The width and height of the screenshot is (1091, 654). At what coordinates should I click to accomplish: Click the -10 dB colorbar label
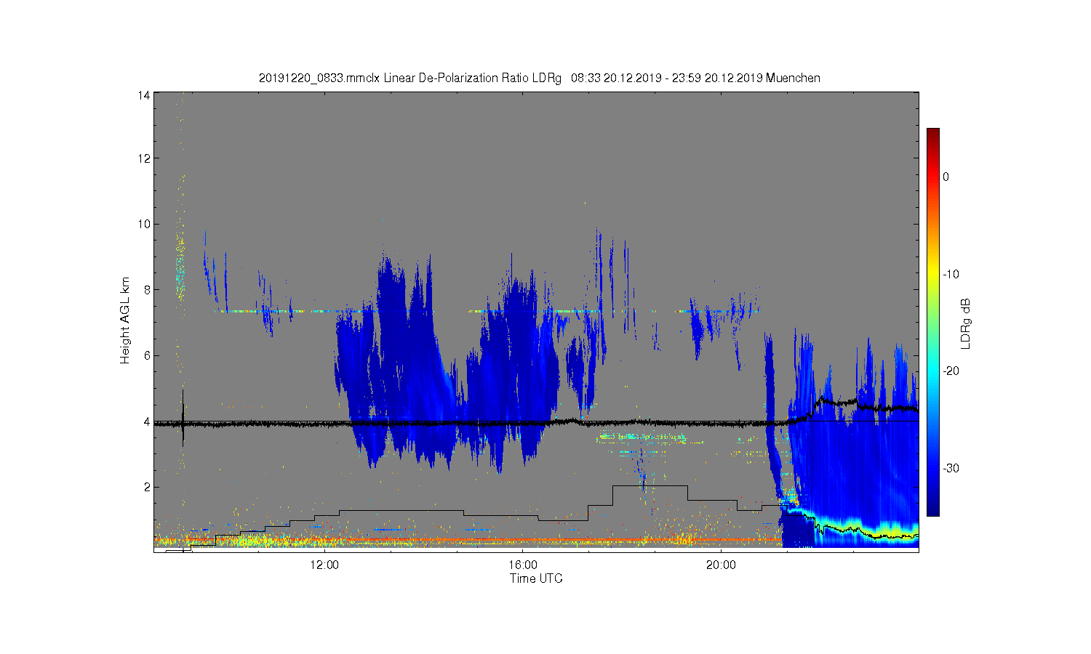coord(950,274)
